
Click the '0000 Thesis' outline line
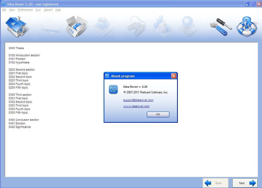(16, 48)
